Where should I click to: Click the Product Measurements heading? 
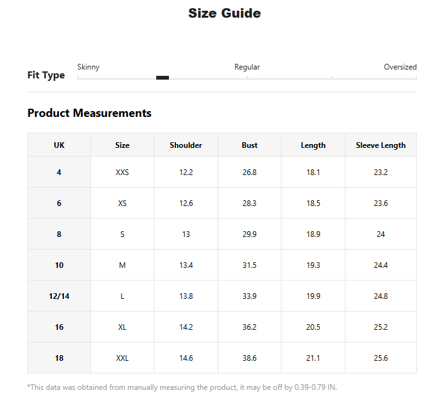pyautogui.click(x=89, y=113)
